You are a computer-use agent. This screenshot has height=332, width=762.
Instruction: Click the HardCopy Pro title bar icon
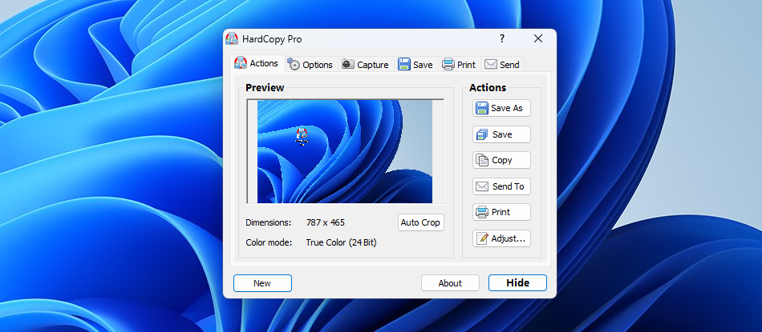[x=232, y=38]
